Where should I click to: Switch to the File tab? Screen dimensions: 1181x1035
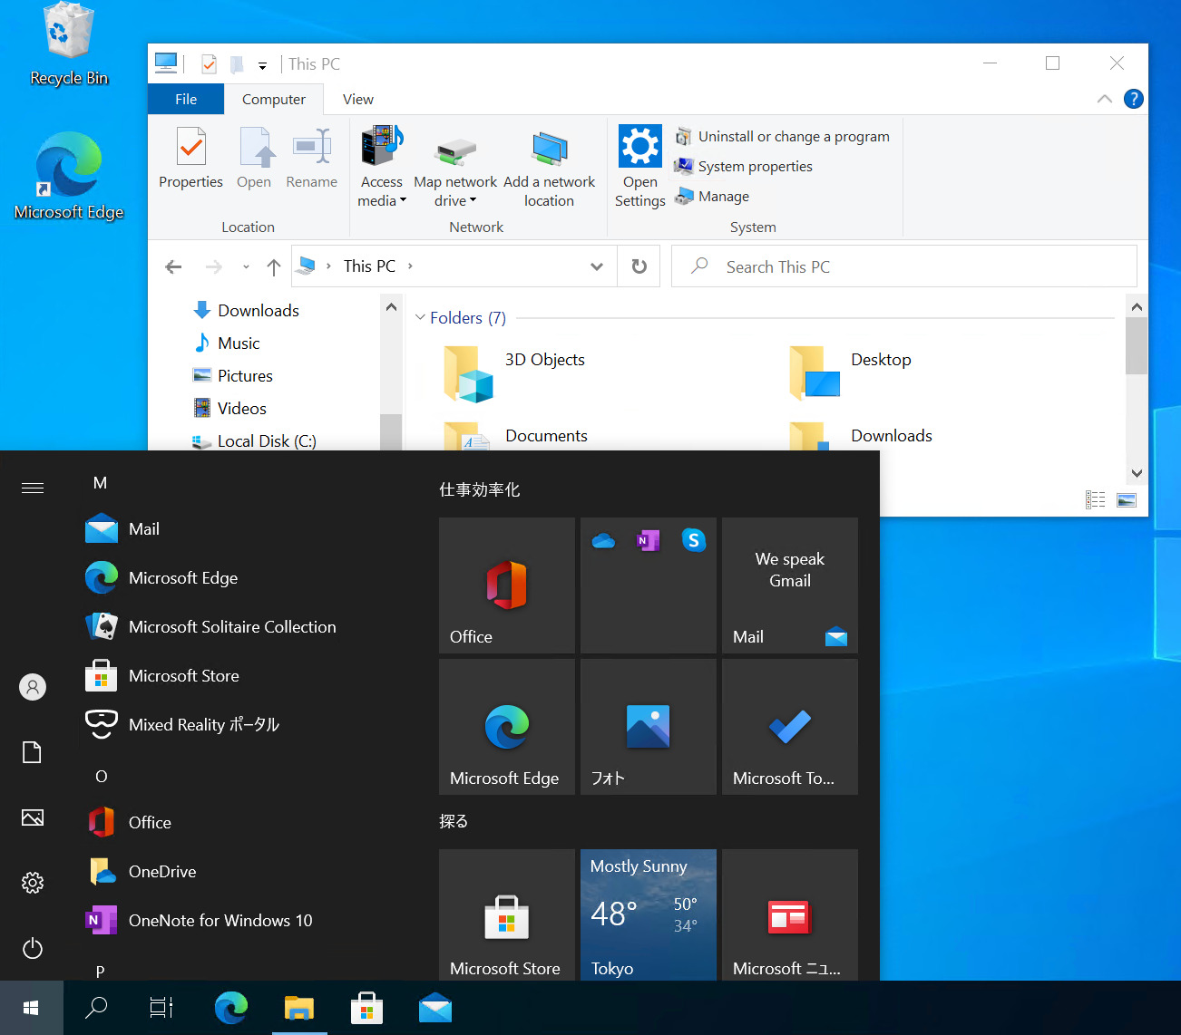coord(186,100)
